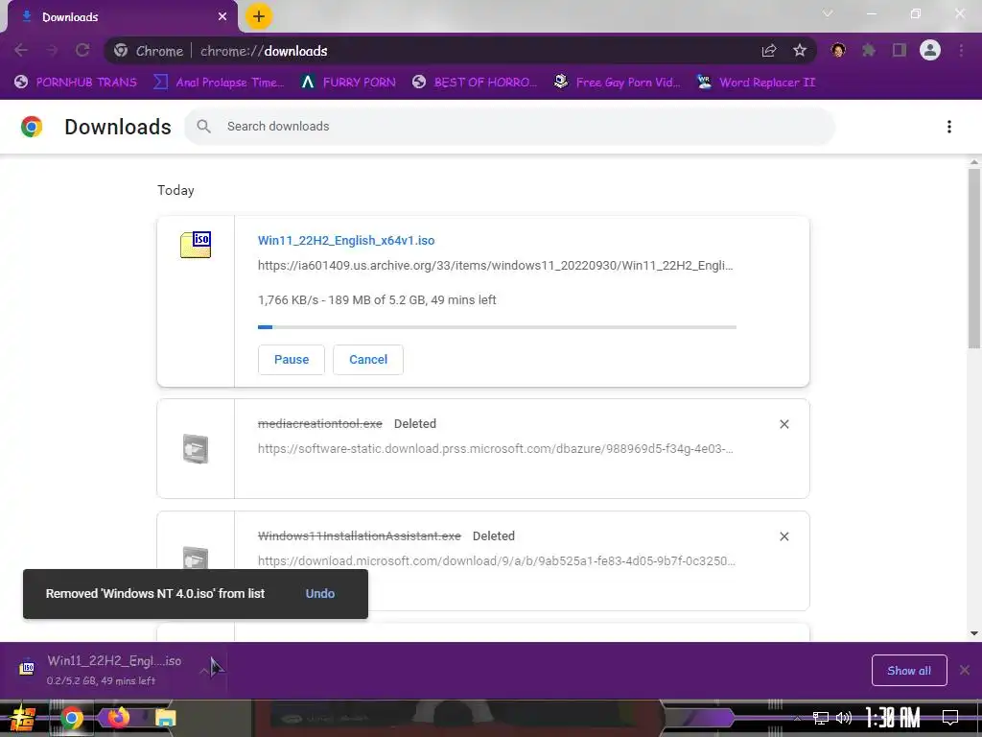Expand the download shelf item options chevron
The height and width of the screenshot is (737, 982).
tap(205, 671)
